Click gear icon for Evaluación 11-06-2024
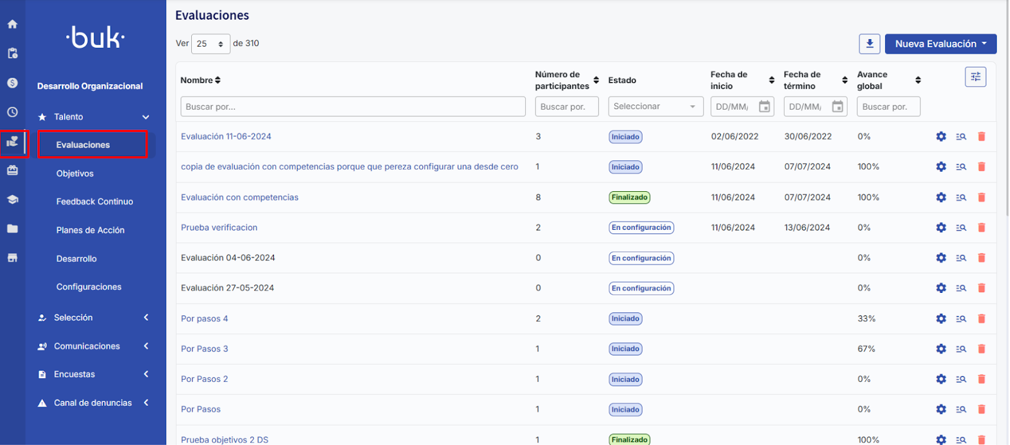This screenshot has height=445, width=1010. 941,136
